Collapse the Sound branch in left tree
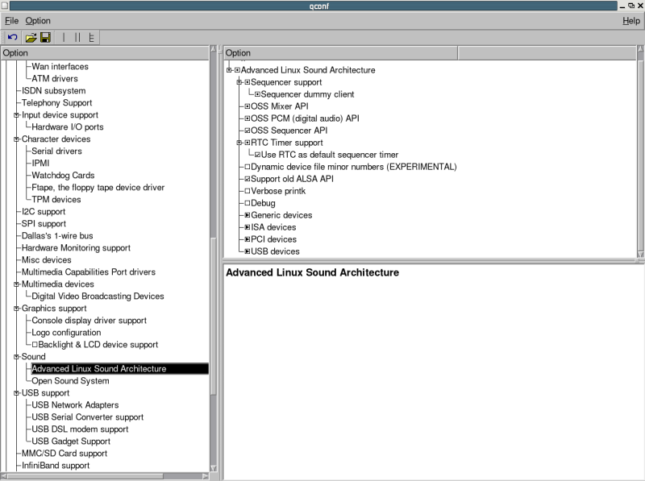The image size is (645, 481). click(x=16, y=357)
